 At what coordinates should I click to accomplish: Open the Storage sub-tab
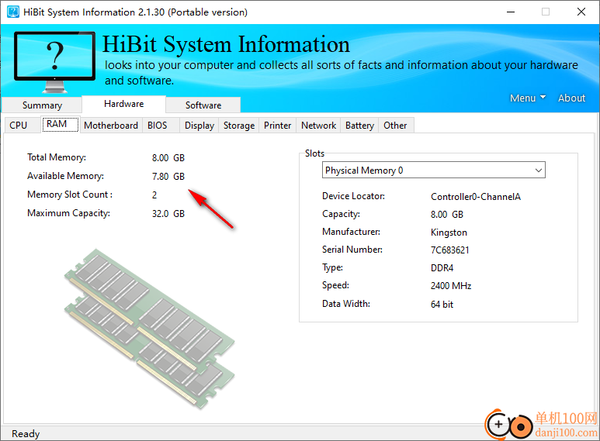point(239,126)
